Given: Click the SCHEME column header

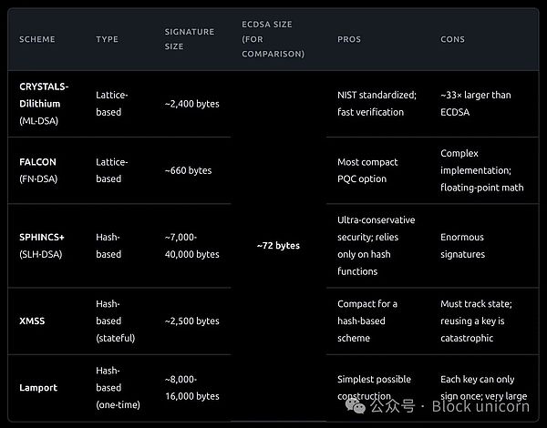Looking at the screenshot, I should [37, 39].
